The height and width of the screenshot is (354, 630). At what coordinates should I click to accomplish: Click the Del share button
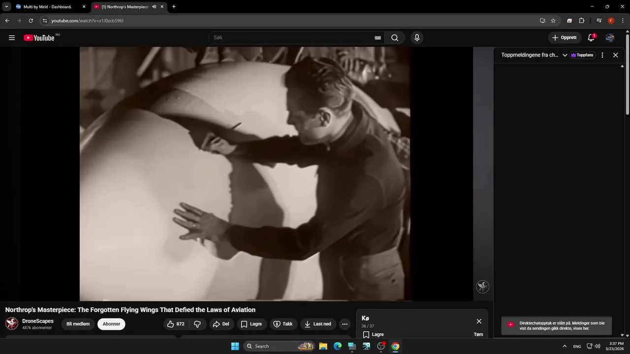pos(221,324)
